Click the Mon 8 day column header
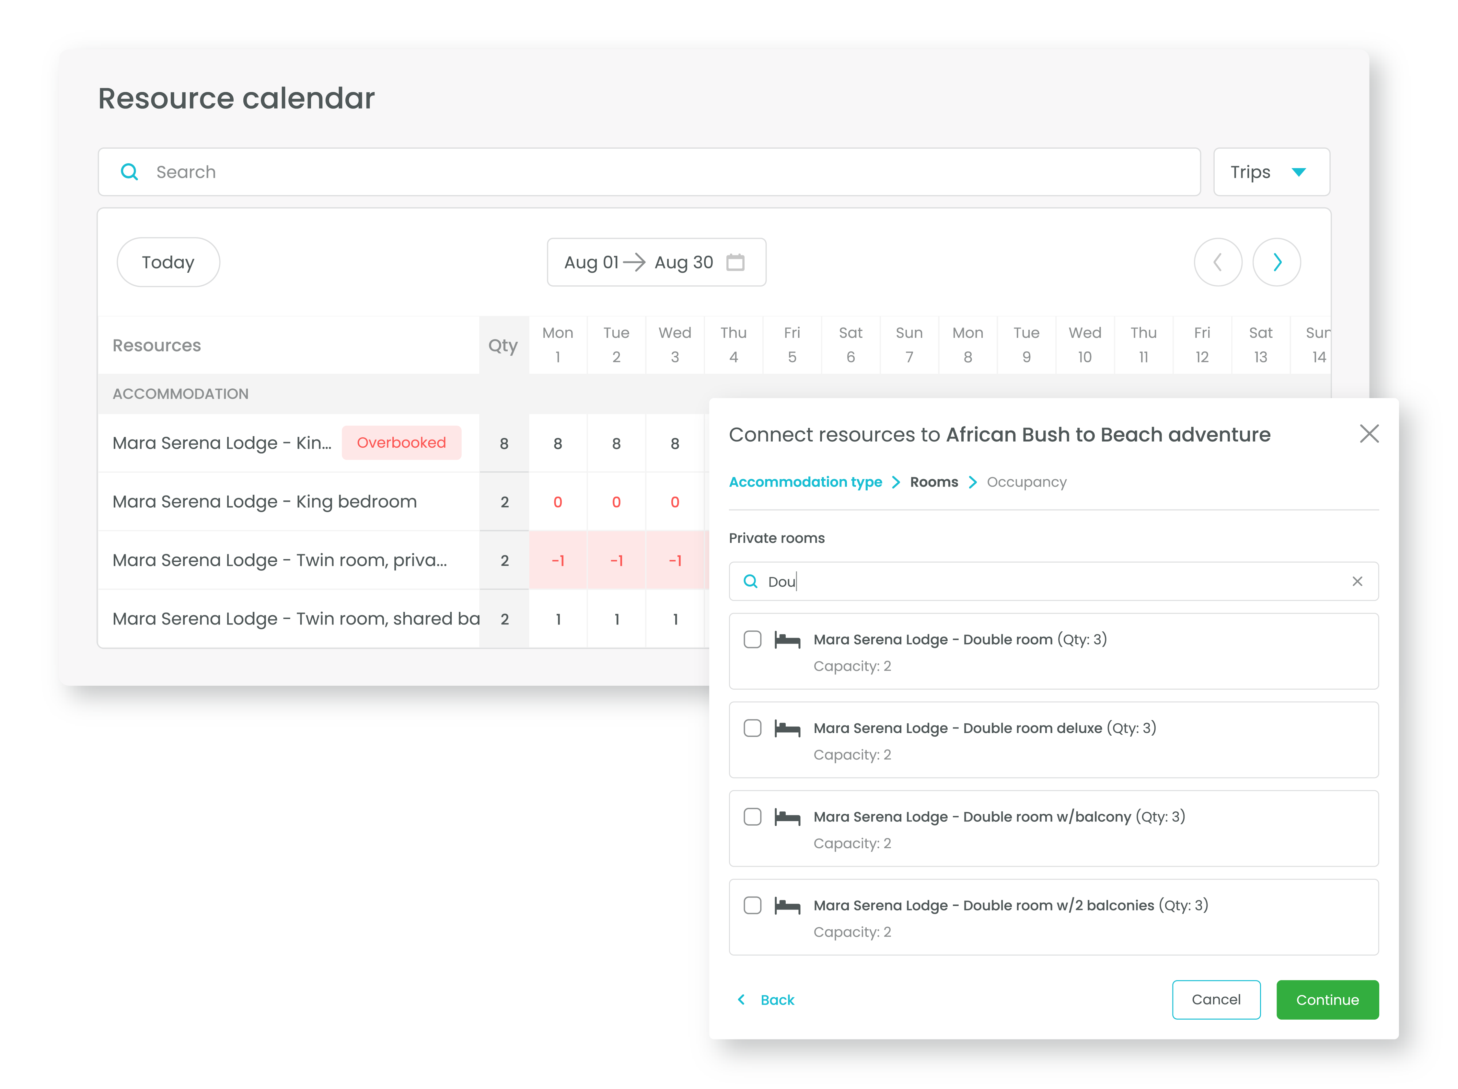This screenshot has width=1458, height=1089. (967, 345)
